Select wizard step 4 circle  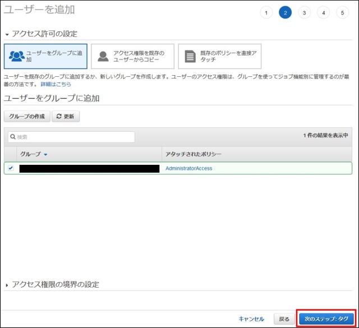click(323, 13)
